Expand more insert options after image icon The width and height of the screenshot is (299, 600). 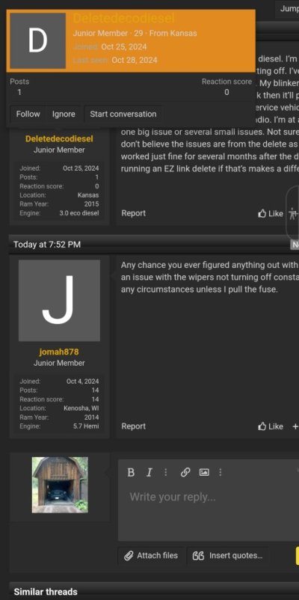pyautogui.click(x=221, y=473)
